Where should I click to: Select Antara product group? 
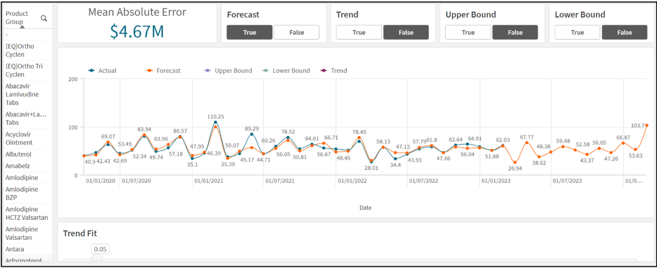[27, 249]
